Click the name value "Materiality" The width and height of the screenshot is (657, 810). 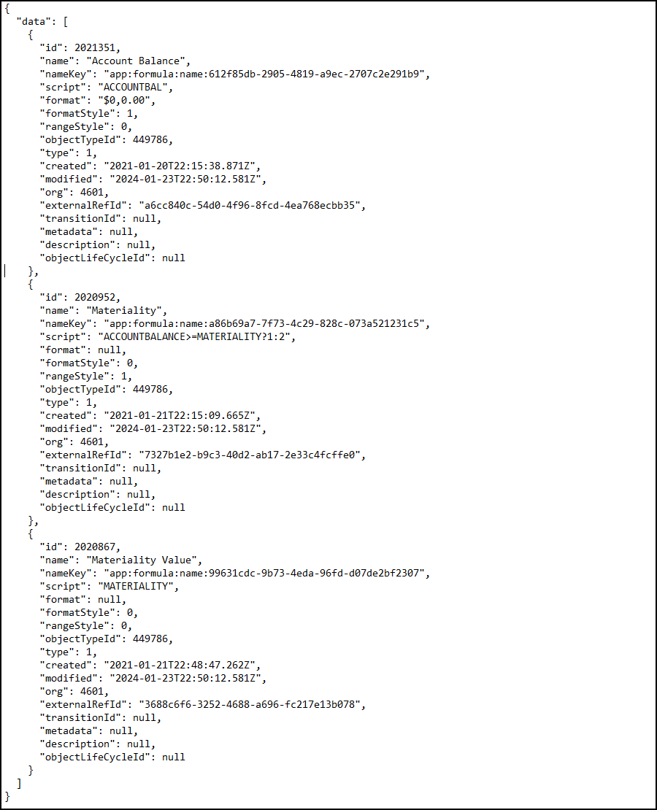point(124,310)
